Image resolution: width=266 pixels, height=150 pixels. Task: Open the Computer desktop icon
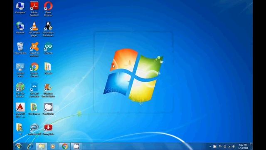pos(20,8)
